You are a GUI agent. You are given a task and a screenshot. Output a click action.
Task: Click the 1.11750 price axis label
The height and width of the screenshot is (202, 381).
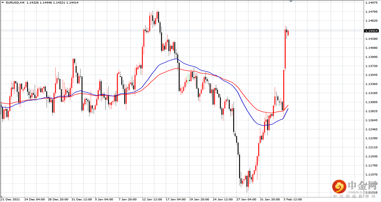pyautogui.click(x=372, y=165)
